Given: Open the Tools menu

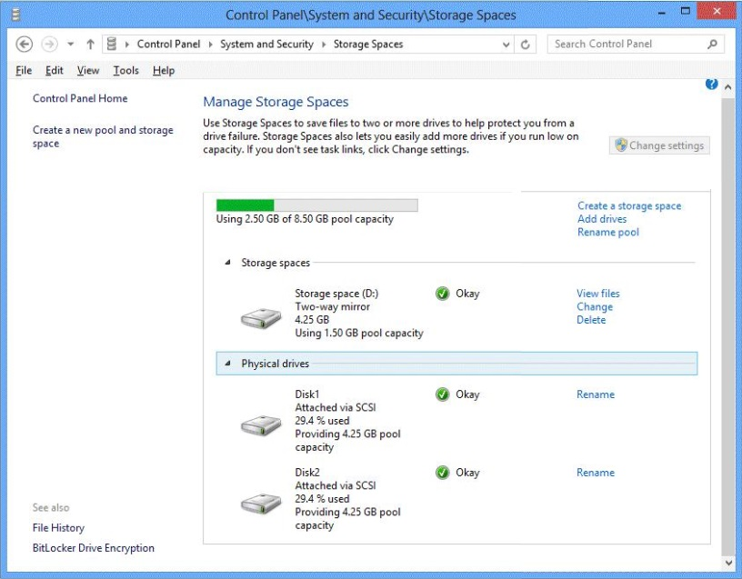Looking at the screenshot, I should pyautogui.click(x=125, y=71).
